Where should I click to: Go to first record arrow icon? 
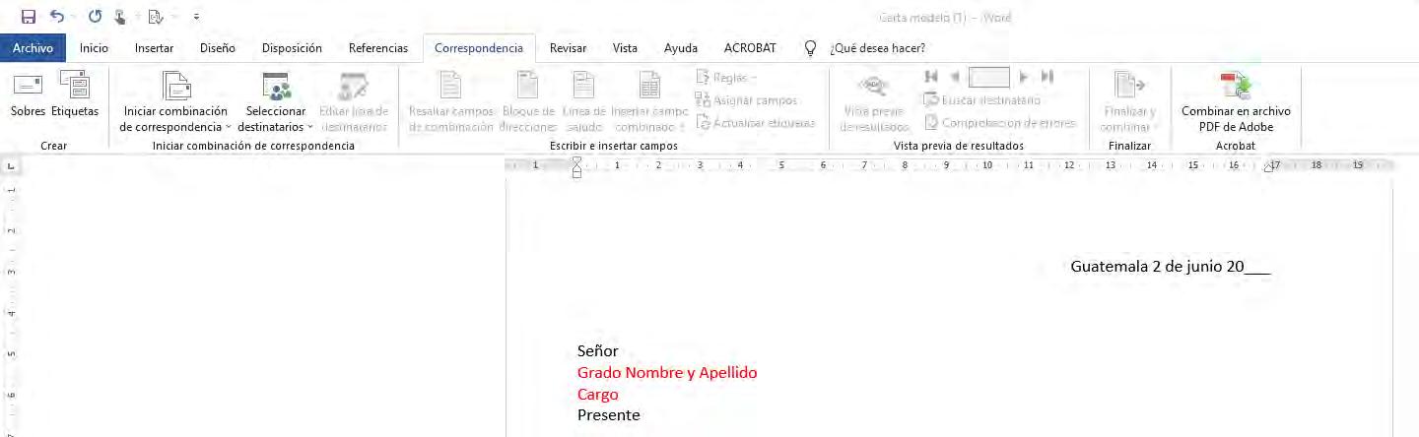point(930,77)
